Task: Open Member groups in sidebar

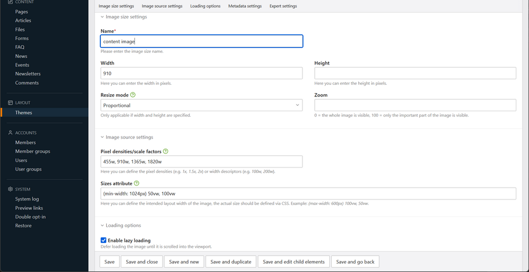Action: point(33,151)
